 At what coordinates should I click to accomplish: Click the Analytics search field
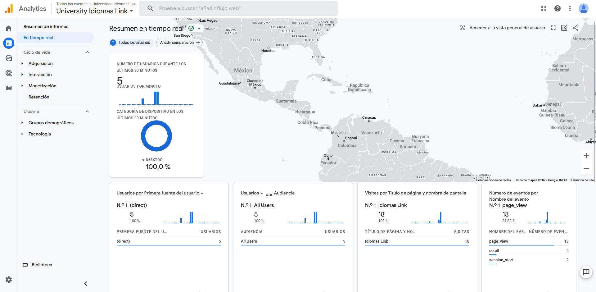point(238,8)
